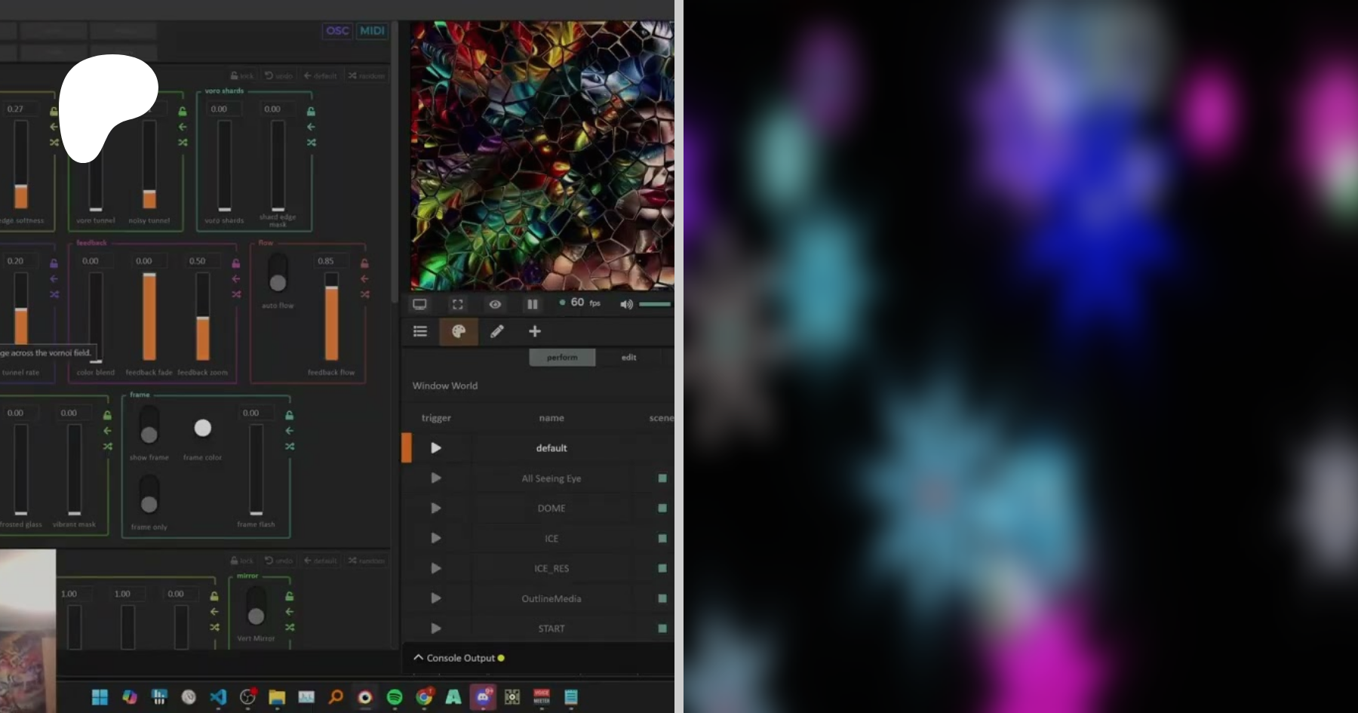The image size is (1358, 713).
Task: Reset the flow group to default
Action: (x=365, y=279)
